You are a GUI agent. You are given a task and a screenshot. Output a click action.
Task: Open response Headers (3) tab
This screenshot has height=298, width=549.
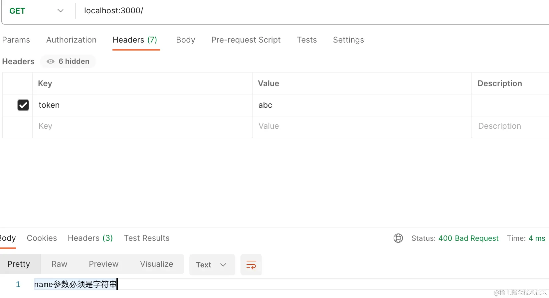(x=90, y=238)
